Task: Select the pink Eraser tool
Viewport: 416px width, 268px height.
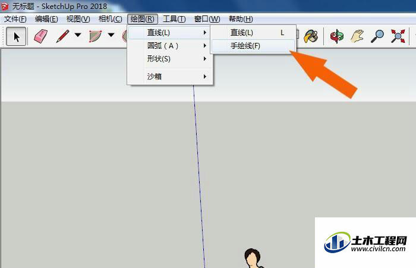Action: click(x=40, y=36)
